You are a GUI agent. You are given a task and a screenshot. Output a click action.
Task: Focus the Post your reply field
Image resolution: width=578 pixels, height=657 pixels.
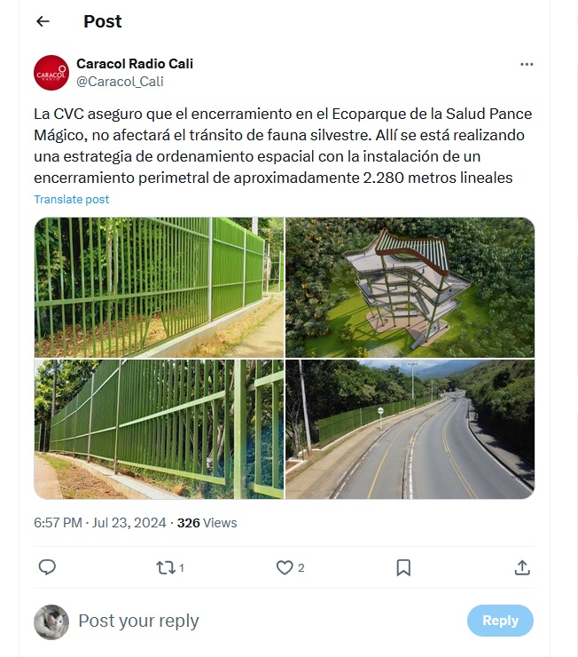[268, 621]
